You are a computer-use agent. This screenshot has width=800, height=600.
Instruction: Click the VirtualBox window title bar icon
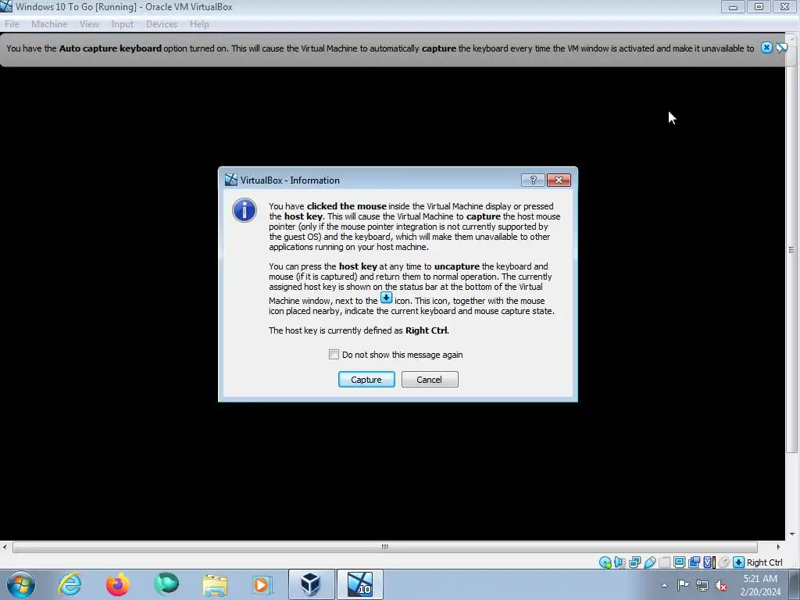(6, 6)
